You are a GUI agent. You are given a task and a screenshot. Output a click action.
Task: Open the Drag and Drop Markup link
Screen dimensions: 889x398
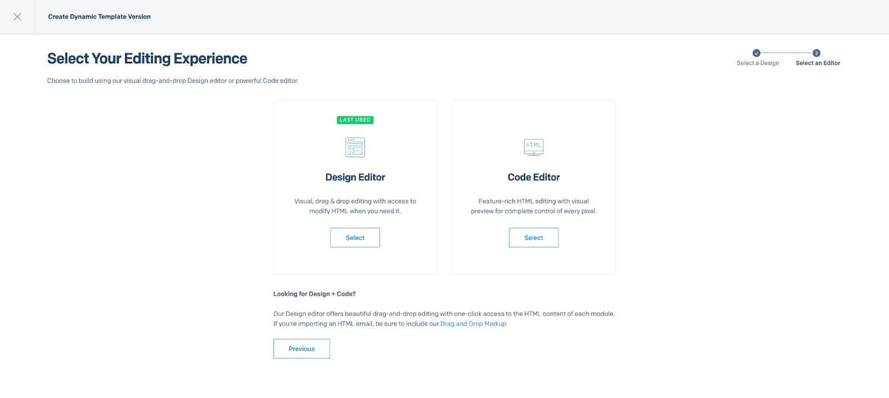[x=473, y=324]
